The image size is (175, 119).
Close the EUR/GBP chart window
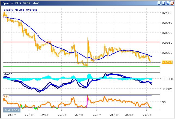171,3
